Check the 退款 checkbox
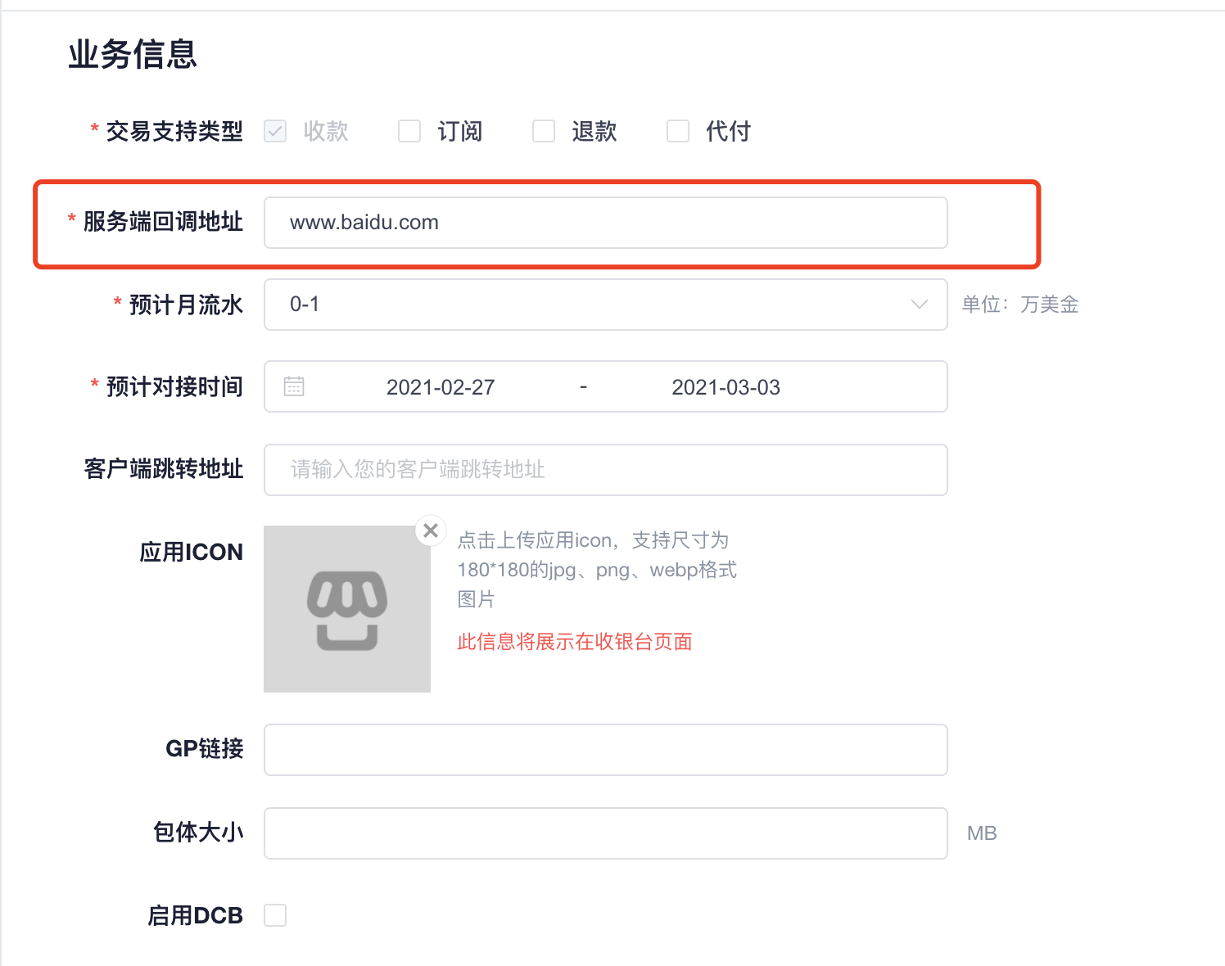This screenshot has width=1225, height=966. click(x=544, y=131)
